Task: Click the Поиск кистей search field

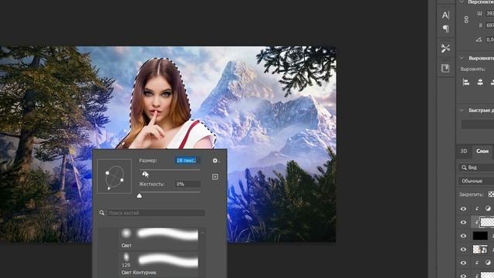Action: (156, 213)
